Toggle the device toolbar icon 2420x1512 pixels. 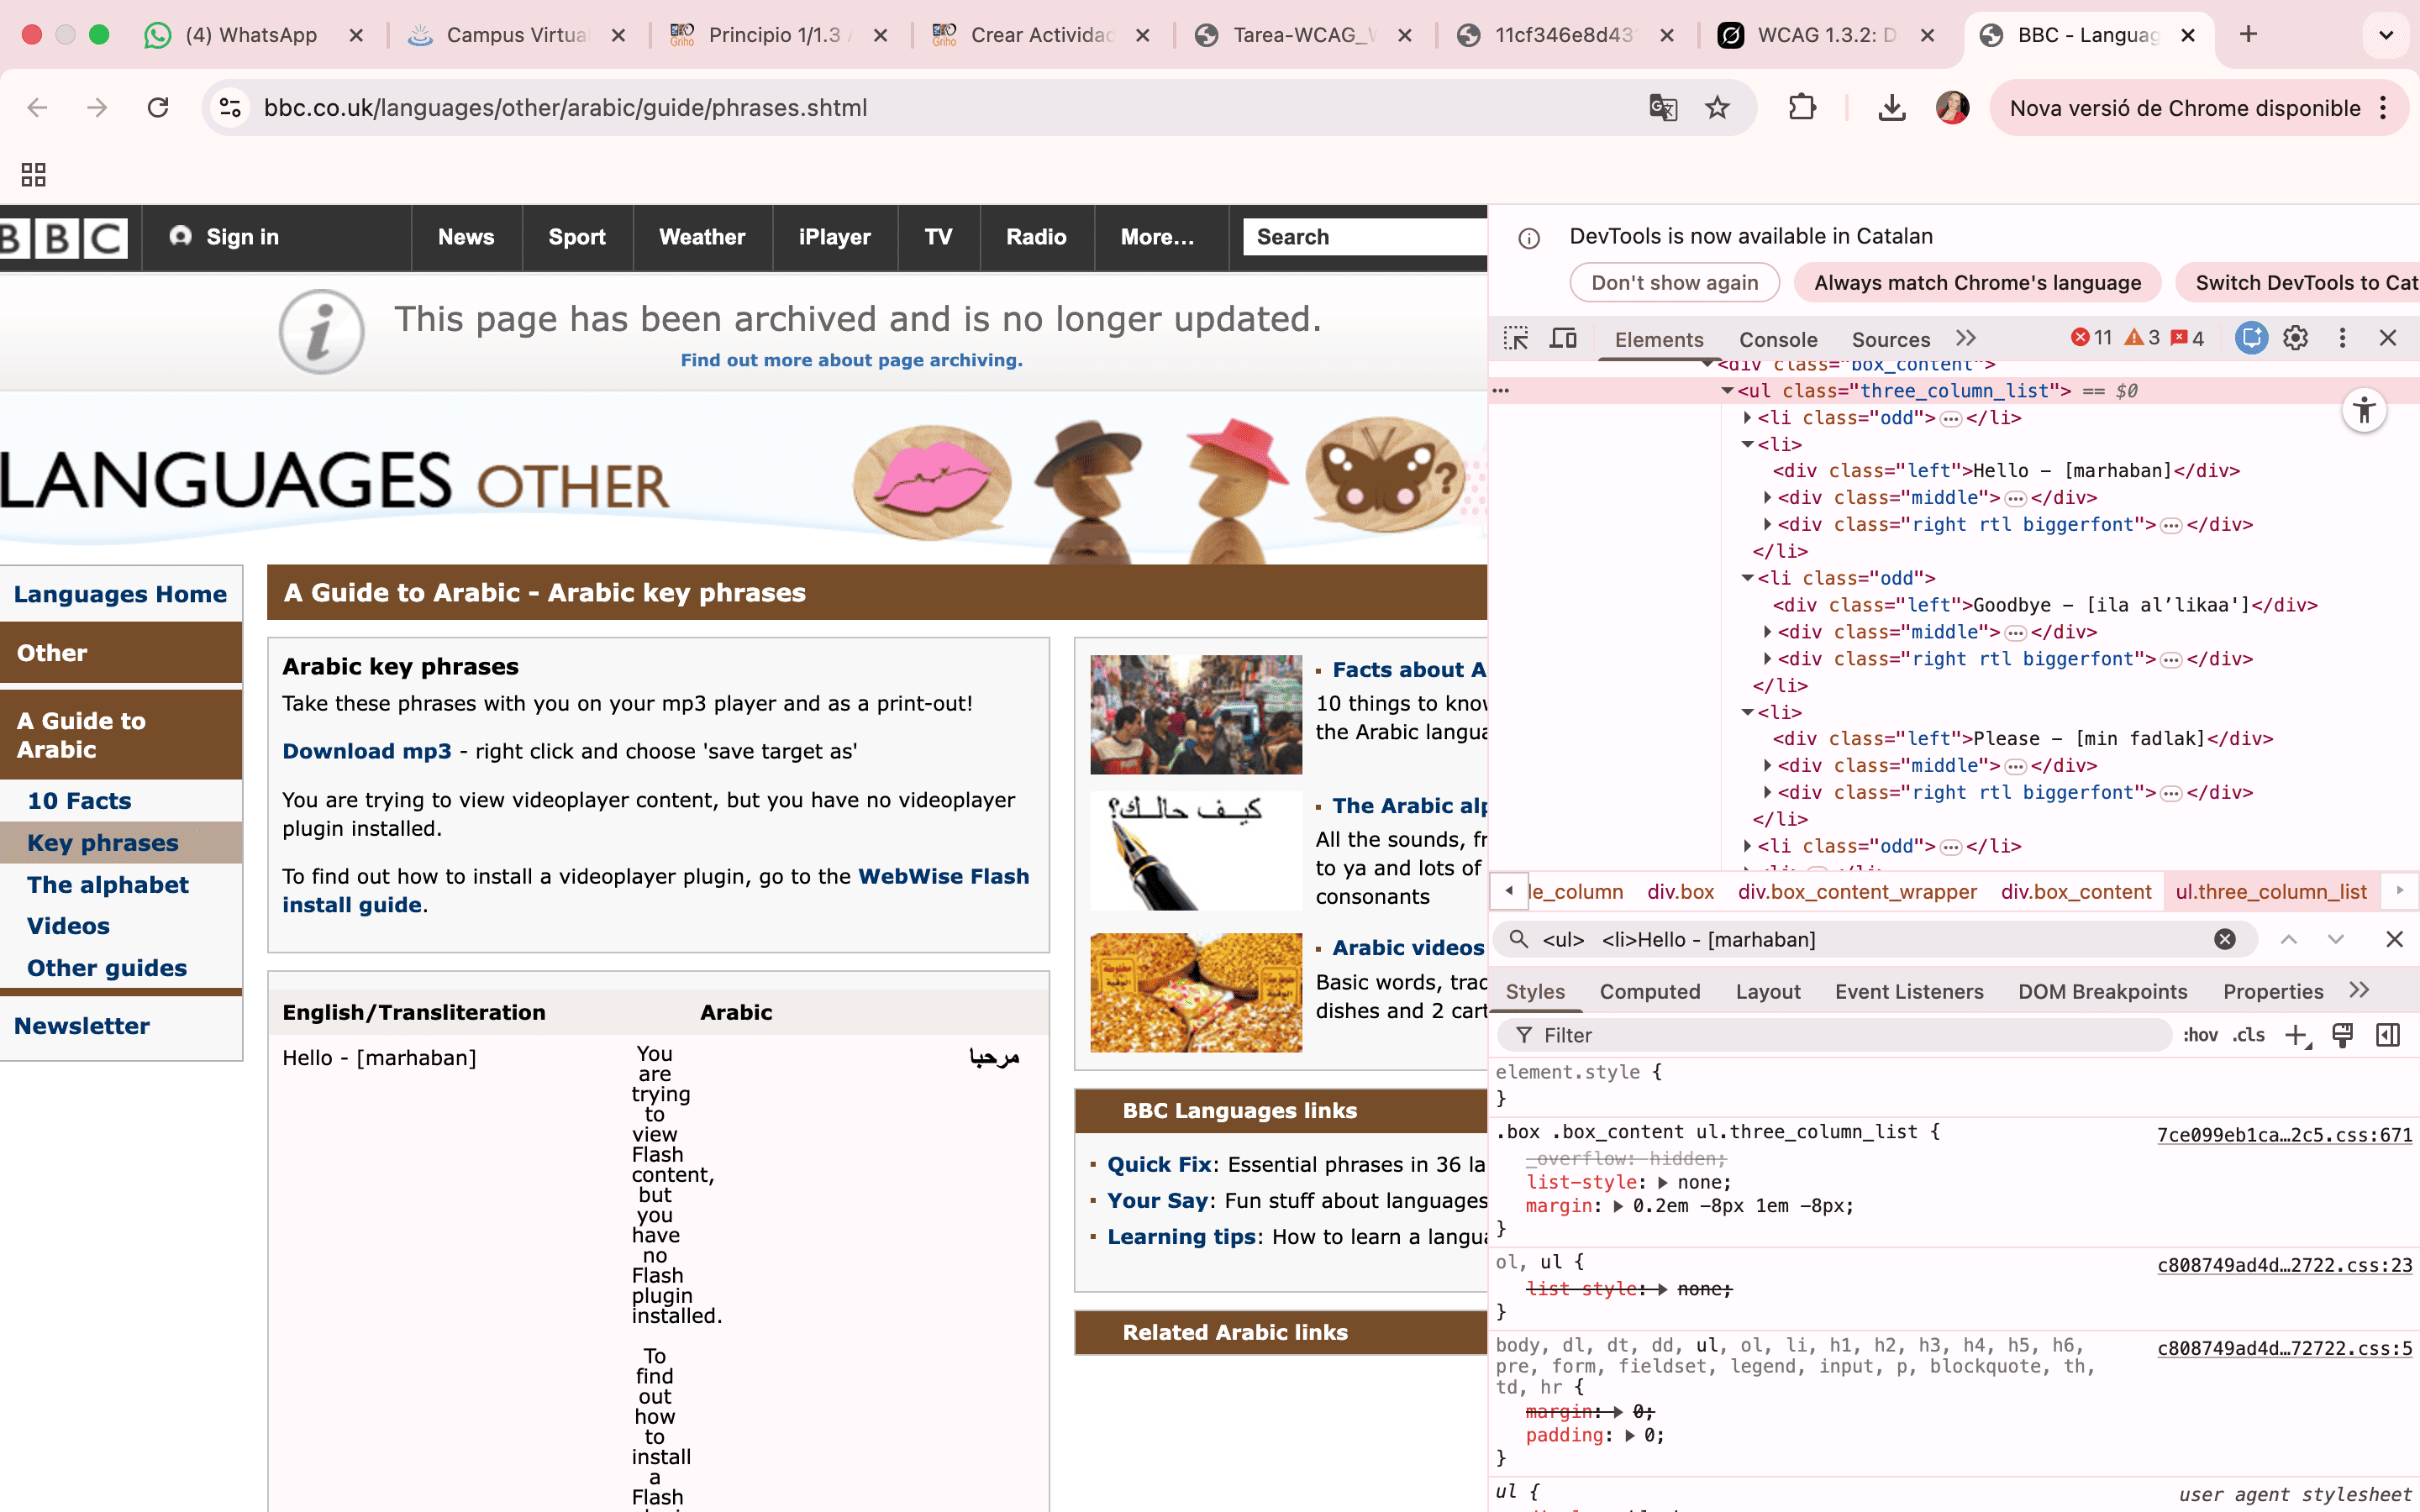pyautogui.click(x=1563, y=339)
